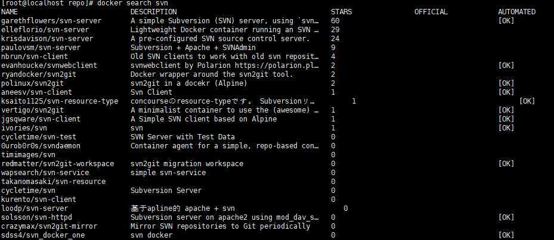Click the garethflowers/svn-server image name
Screen dimensions: 554x240
51,21
